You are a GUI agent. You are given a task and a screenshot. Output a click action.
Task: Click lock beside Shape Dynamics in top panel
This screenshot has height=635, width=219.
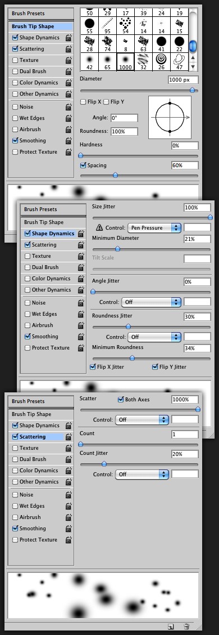click(69, 38)
